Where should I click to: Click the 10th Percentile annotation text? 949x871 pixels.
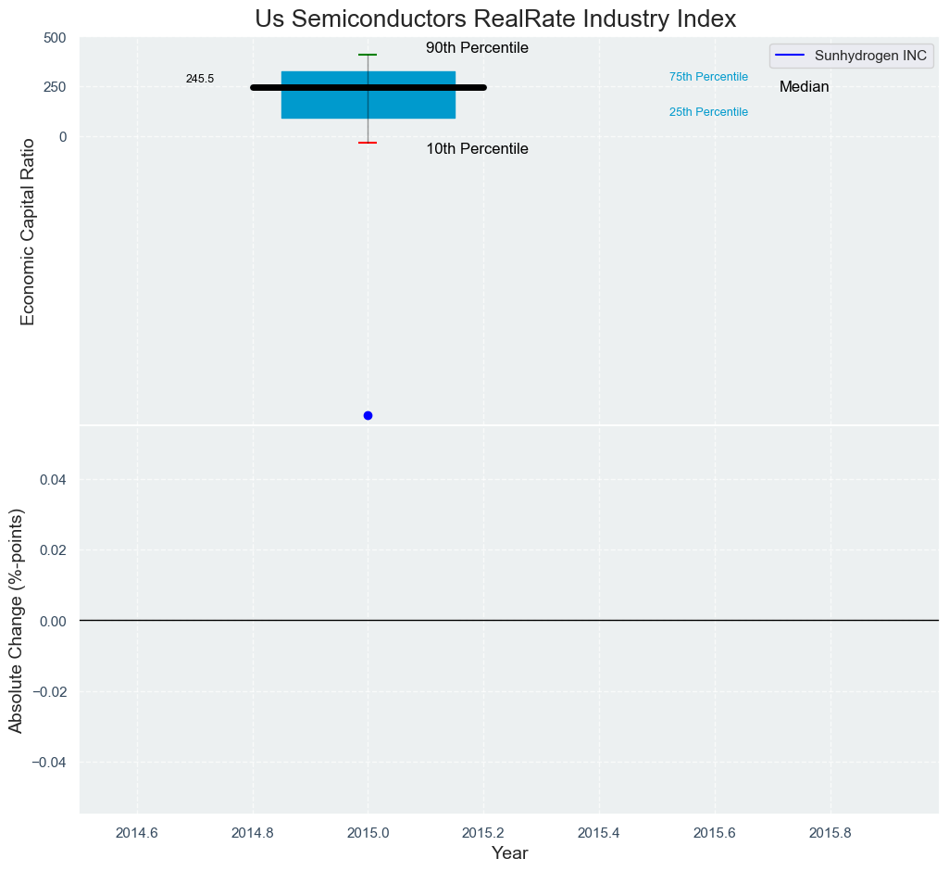tap(477, 149)
